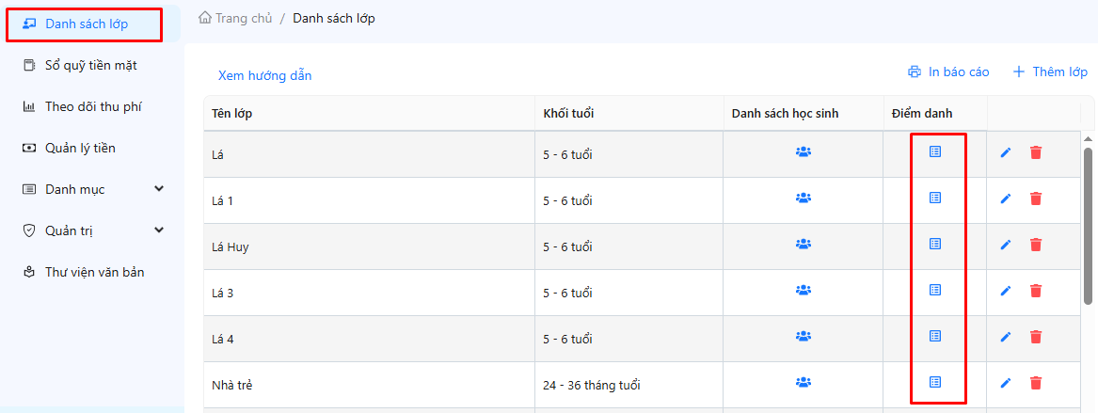Edit the Lá Huy class row

(x=1006, y=245)
